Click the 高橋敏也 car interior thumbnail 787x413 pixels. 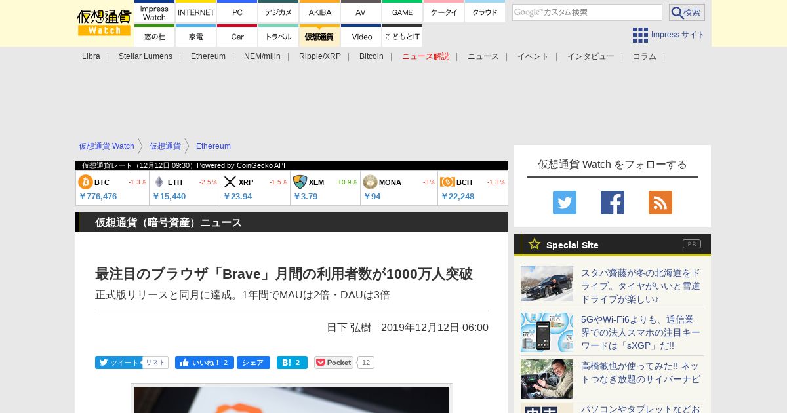547,379
